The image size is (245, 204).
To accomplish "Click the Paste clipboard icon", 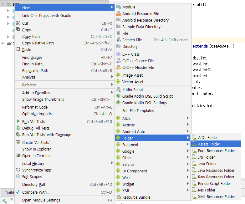I will pyautogui.click(x=18, y=49).
